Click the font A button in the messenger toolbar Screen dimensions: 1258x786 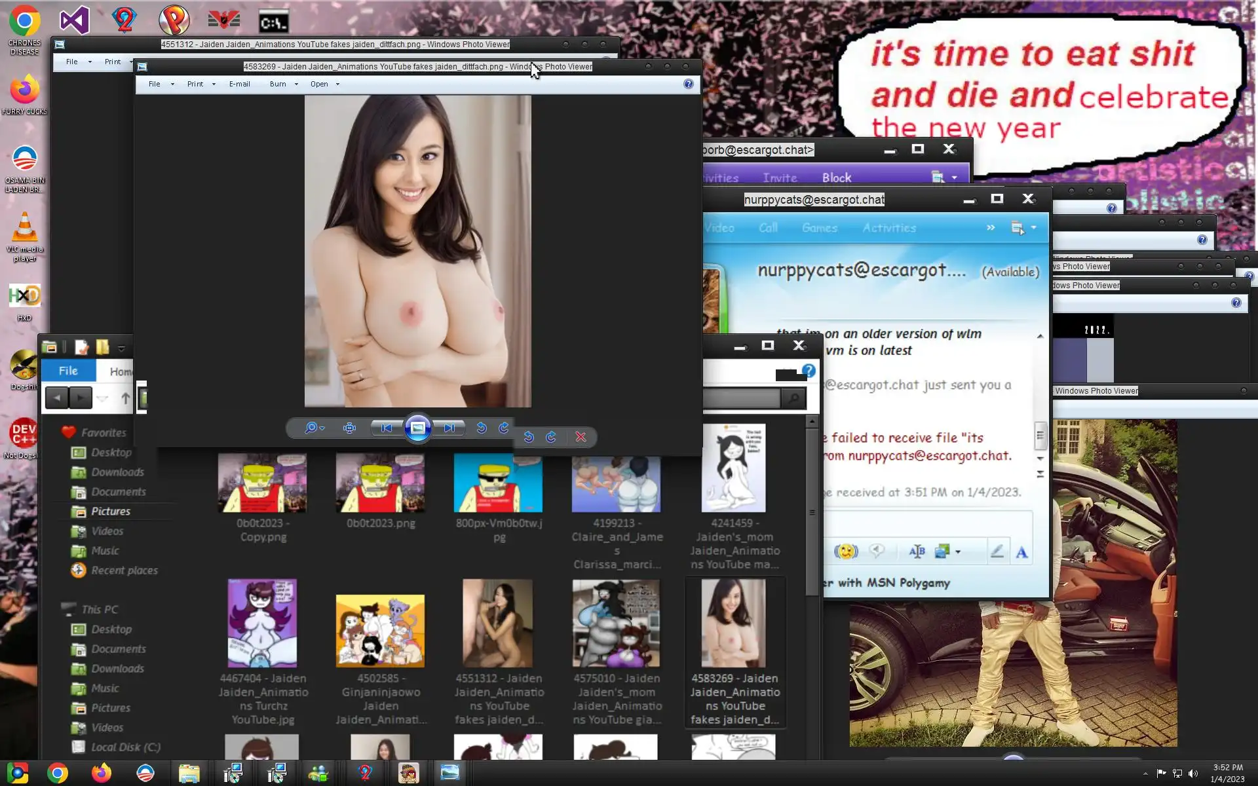pyautogui.click(x=1021, y=553)
